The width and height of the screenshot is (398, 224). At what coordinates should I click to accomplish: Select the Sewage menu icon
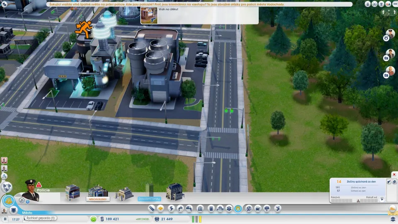pos(189,209)
